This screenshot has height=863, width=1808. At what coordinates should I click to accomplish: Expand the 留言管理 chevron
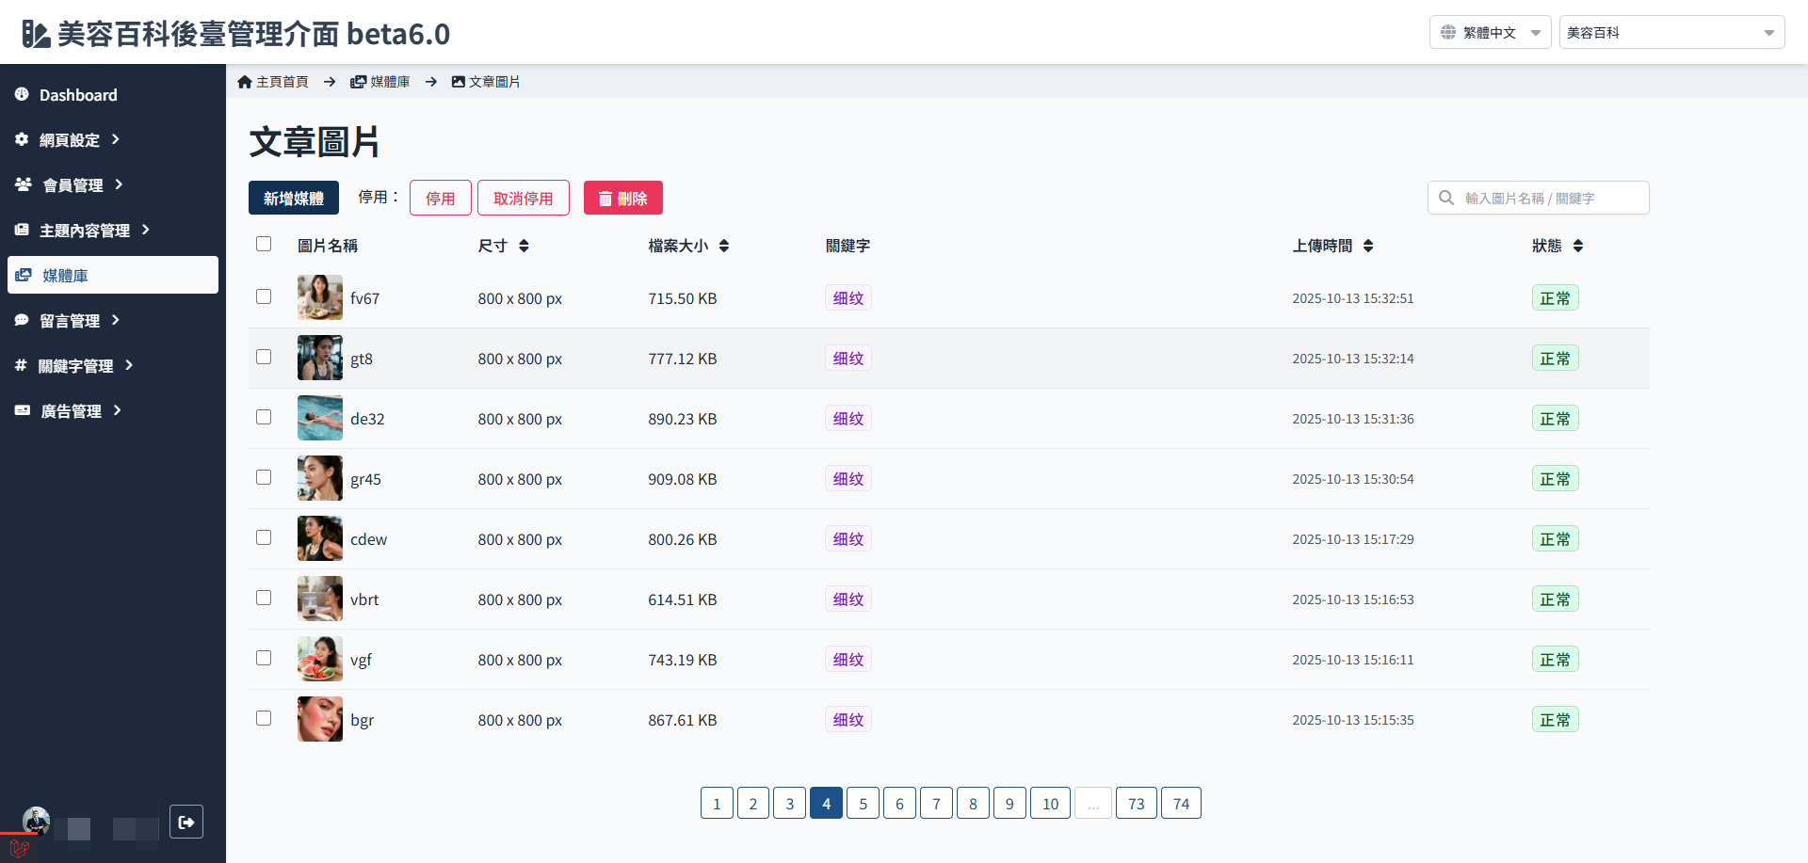point(116,320)
